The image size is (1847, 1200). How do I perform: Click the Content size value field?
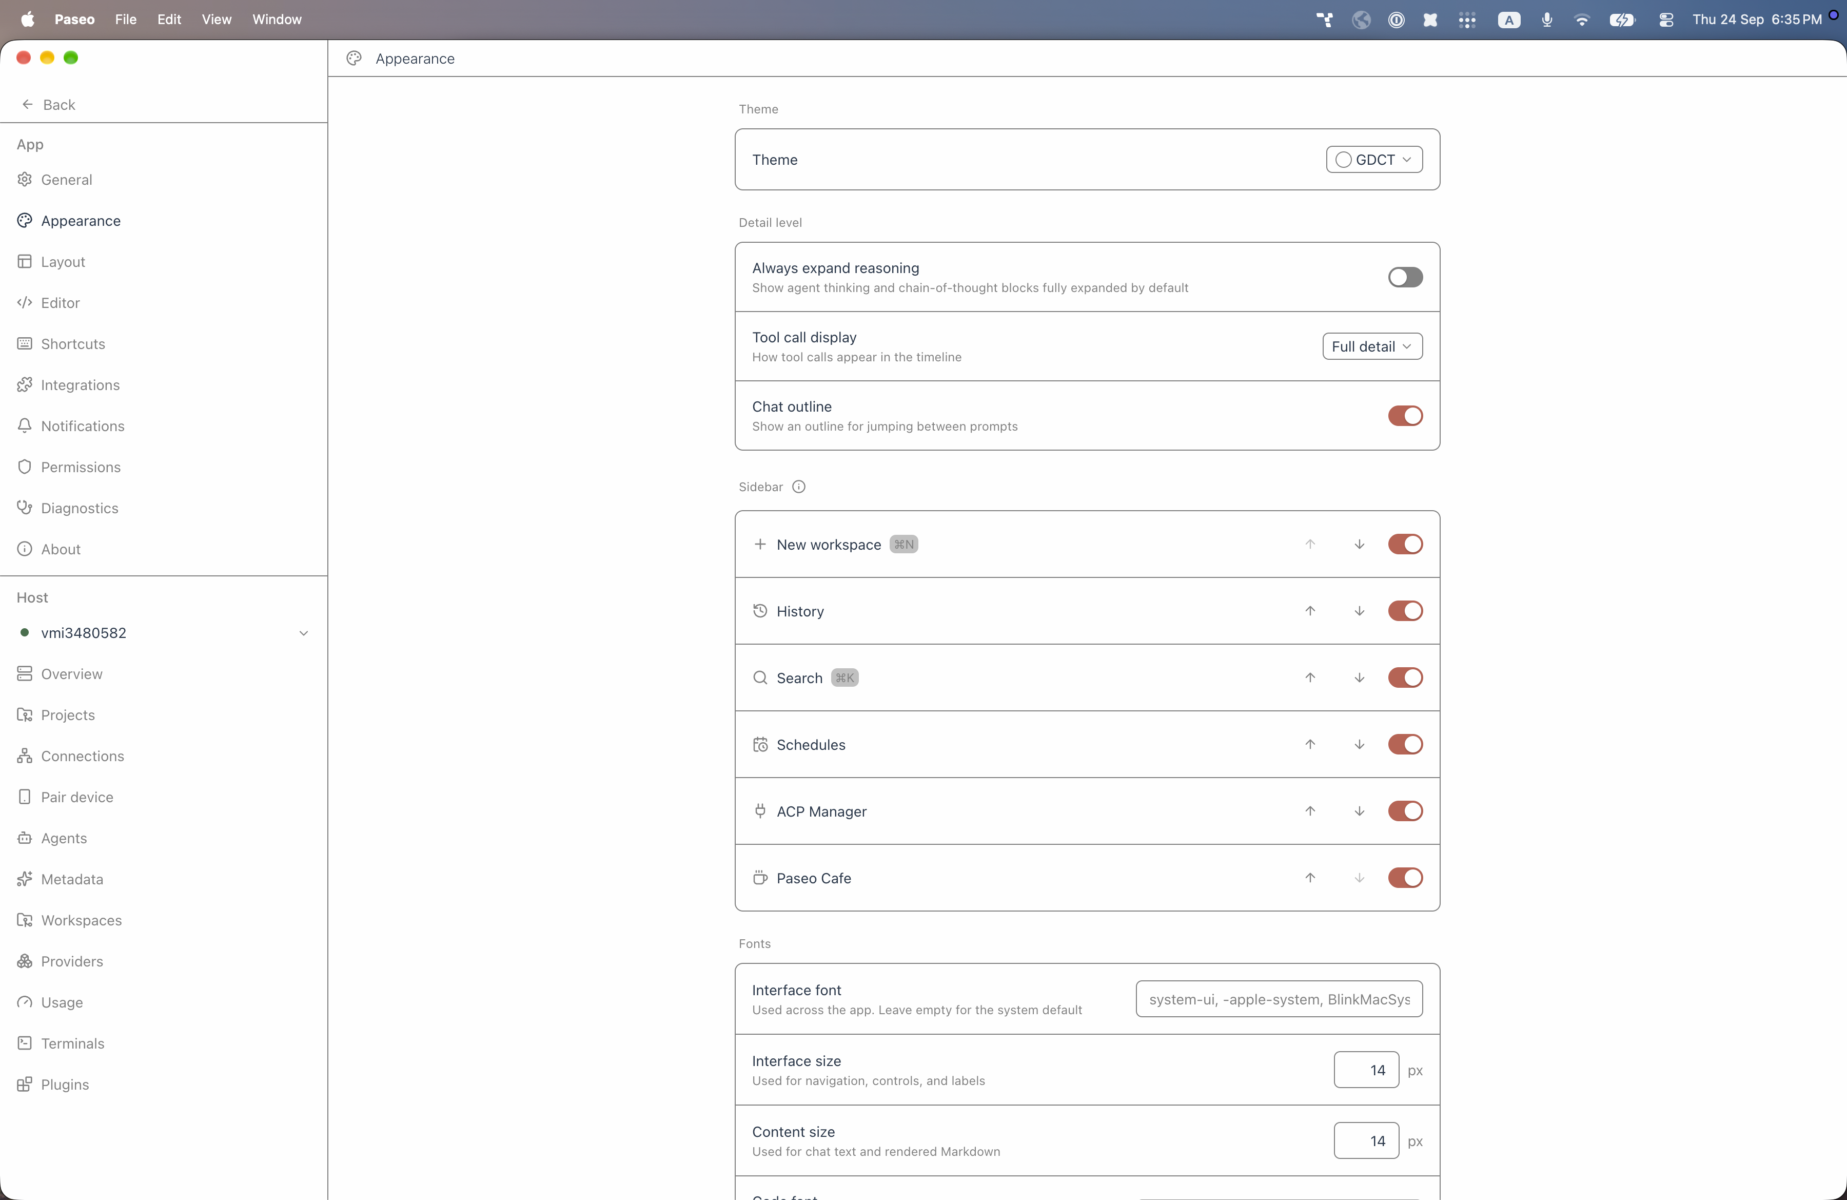point(1367,1140)
